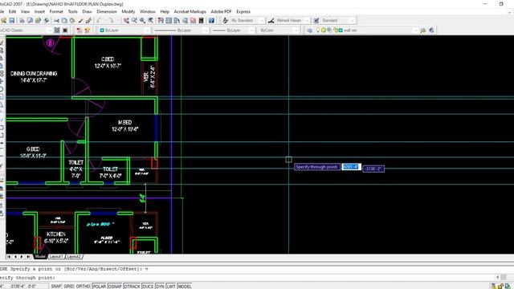Open the Modify menu
Image resolution: width=514 pixels, height=289 pixels.
pos(128,11)
